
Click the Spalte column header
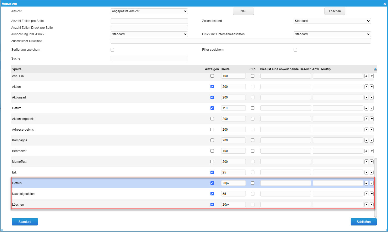click(17, 69)
